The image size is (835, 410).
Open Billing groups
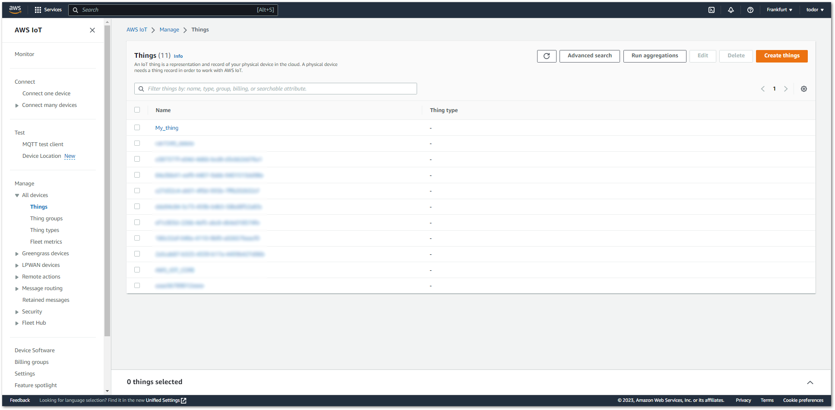click(x=32, y=362)
